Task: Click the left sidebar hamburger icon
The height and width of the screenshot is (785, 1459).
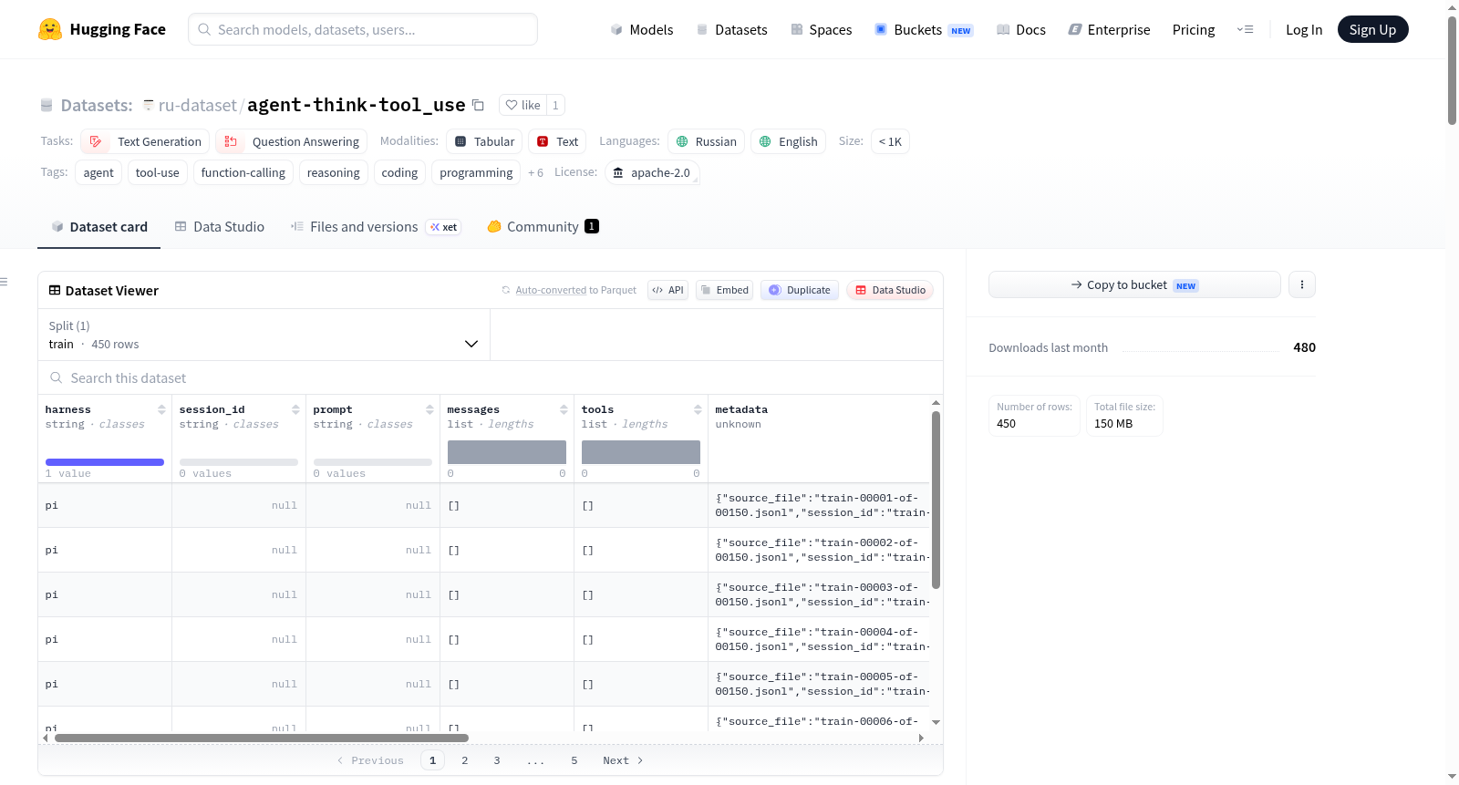Action: (x=4, y=282)
